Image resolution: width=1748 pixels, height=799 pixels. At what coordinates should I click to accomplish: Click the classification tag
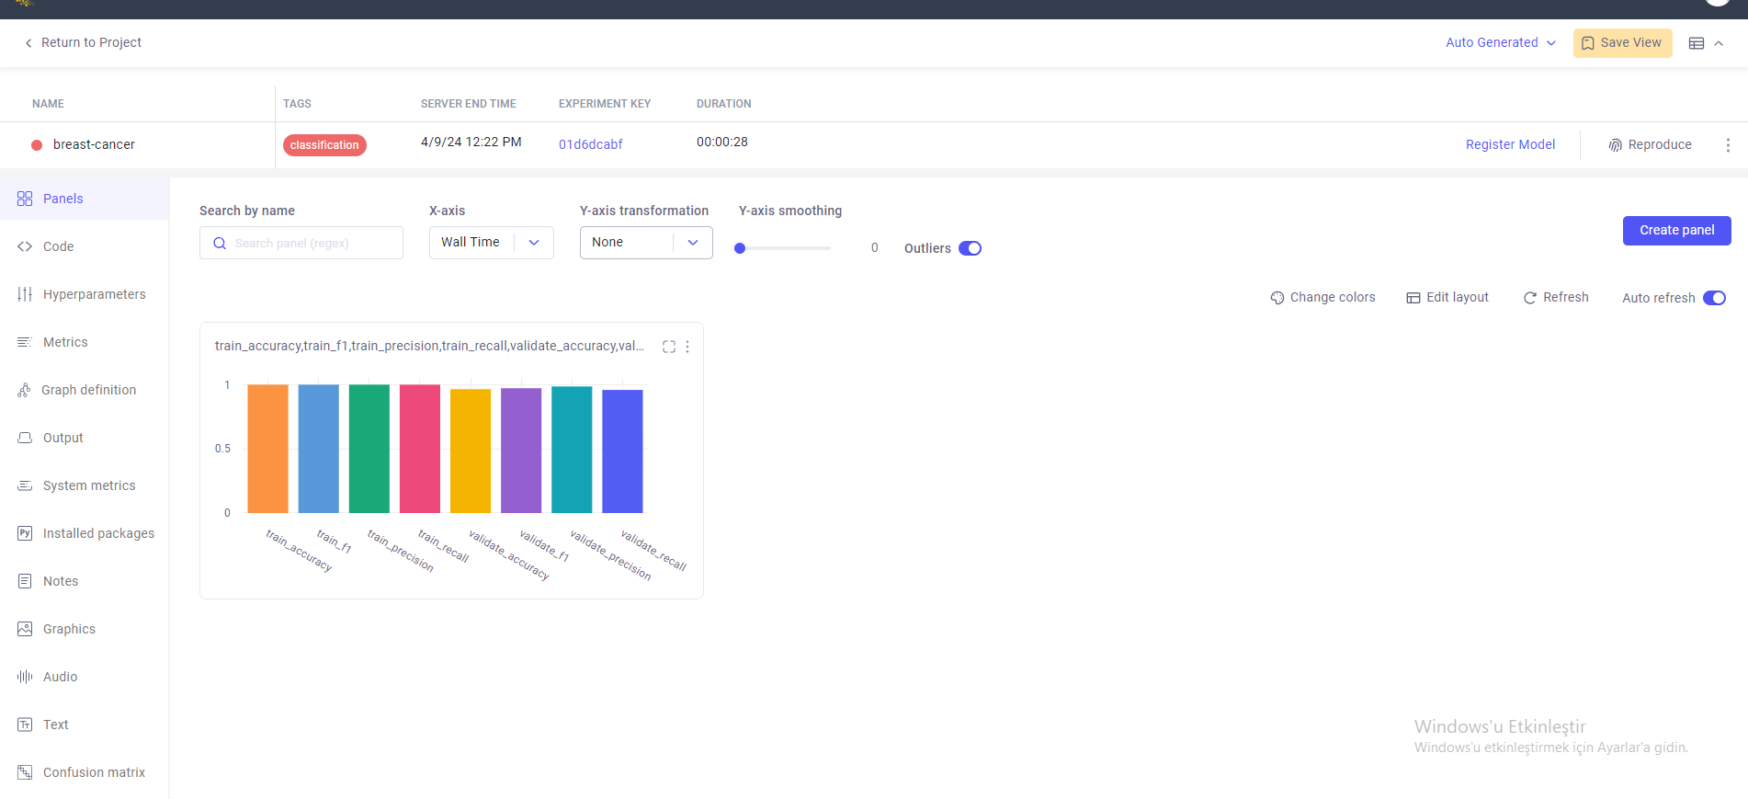324,145
